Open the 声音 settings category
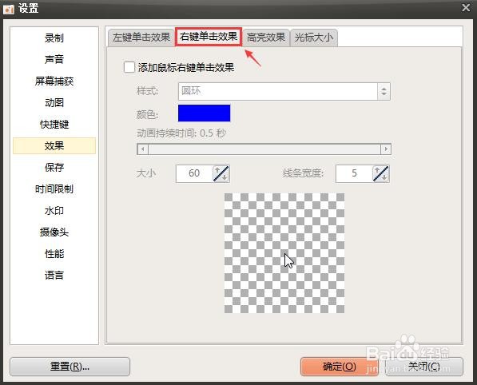Viewport: 477px width, 385px height. pyautogui.click(x=54, y=59)
